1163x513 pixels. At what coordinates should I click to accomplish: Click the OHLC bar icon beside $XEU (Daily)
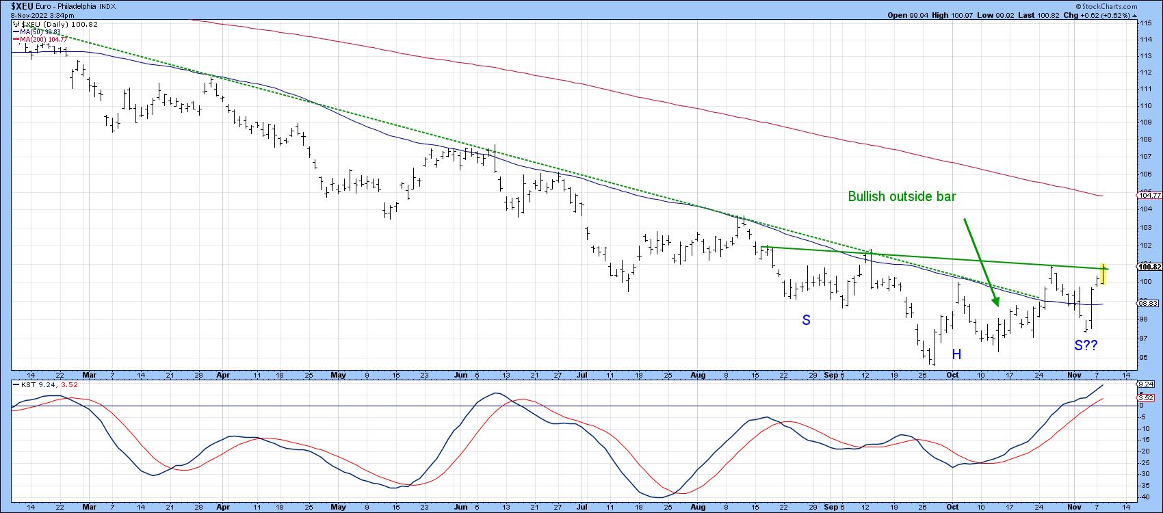point(16,25)
